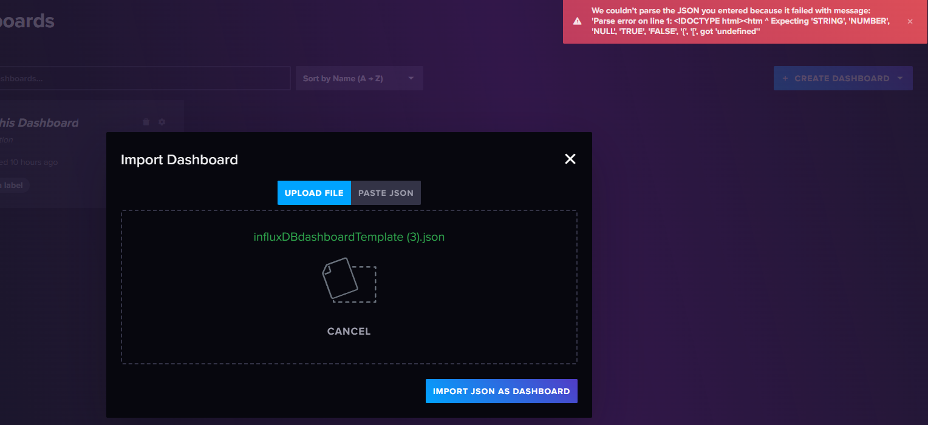Image resolution: width=928 pixels, height=425 pixels.
Task: Open the Sort by Name dropdown
Action: (360, 78)
